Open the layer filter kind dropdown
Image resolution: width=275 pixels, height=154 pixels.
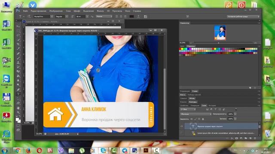(x=188, y=110)
